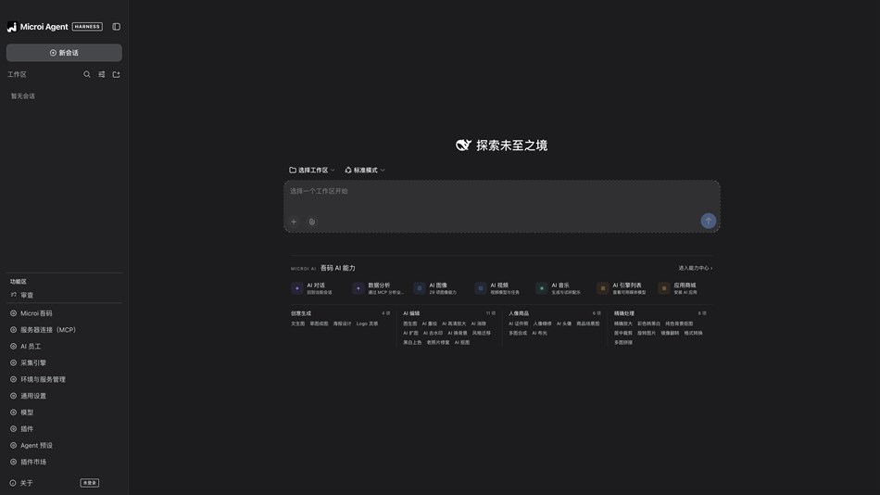Select 老照片修复 under AI 编辑
The image size is (880, 495).
438,343
